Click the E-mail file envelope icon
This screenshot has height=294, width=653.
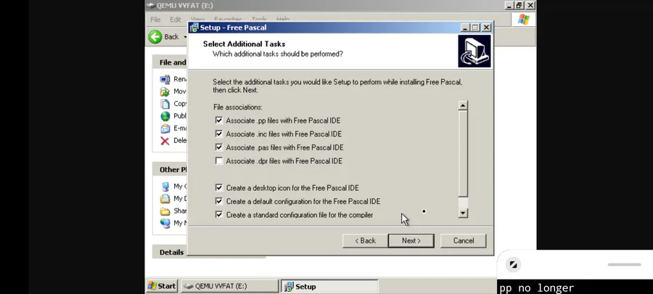pos(165,128)
